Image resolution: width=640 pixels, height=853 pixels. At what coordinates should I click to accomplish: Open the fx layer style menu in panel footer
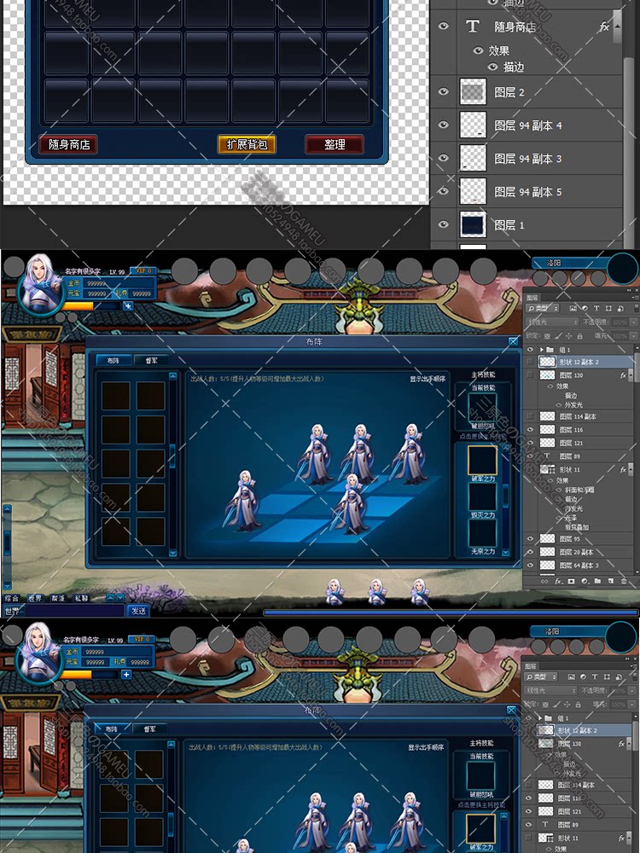[x=558, y=581]
